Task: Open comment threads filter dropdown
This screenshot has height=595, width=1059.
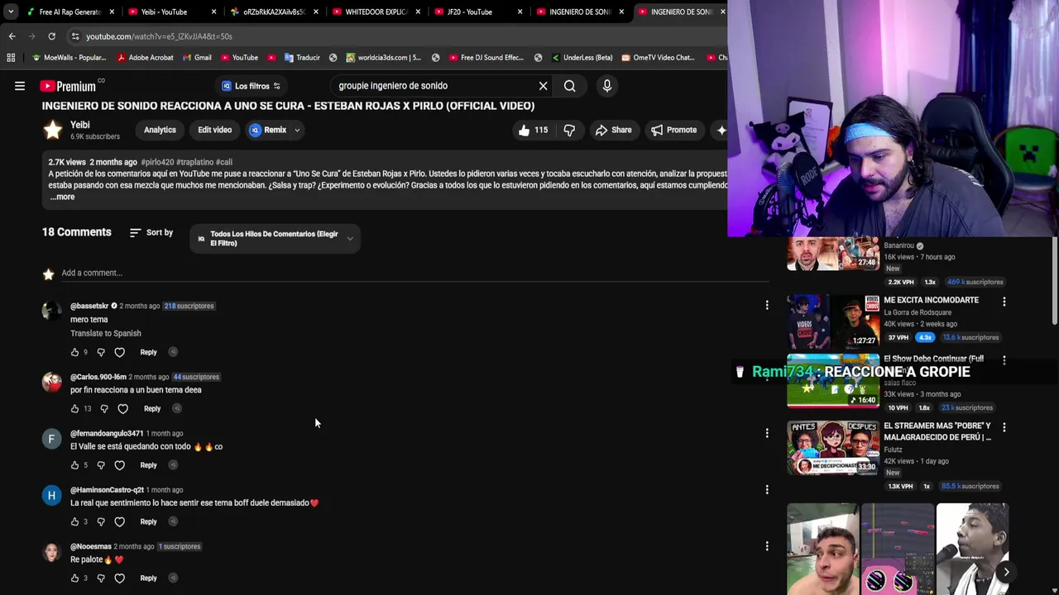Action: click(275, 239)
